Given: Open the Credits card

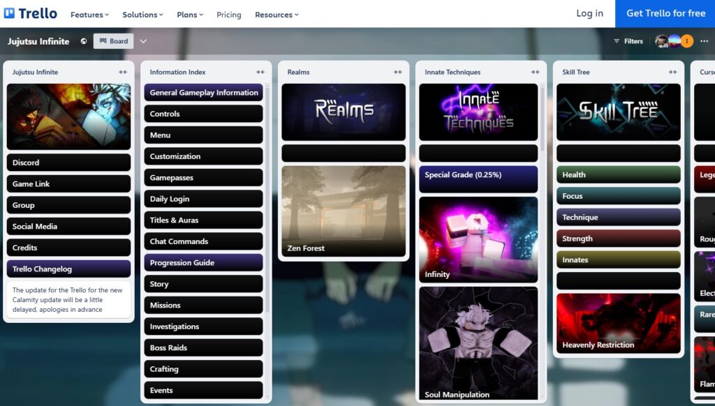Looking at the screenshot, I should click(69, 248).
